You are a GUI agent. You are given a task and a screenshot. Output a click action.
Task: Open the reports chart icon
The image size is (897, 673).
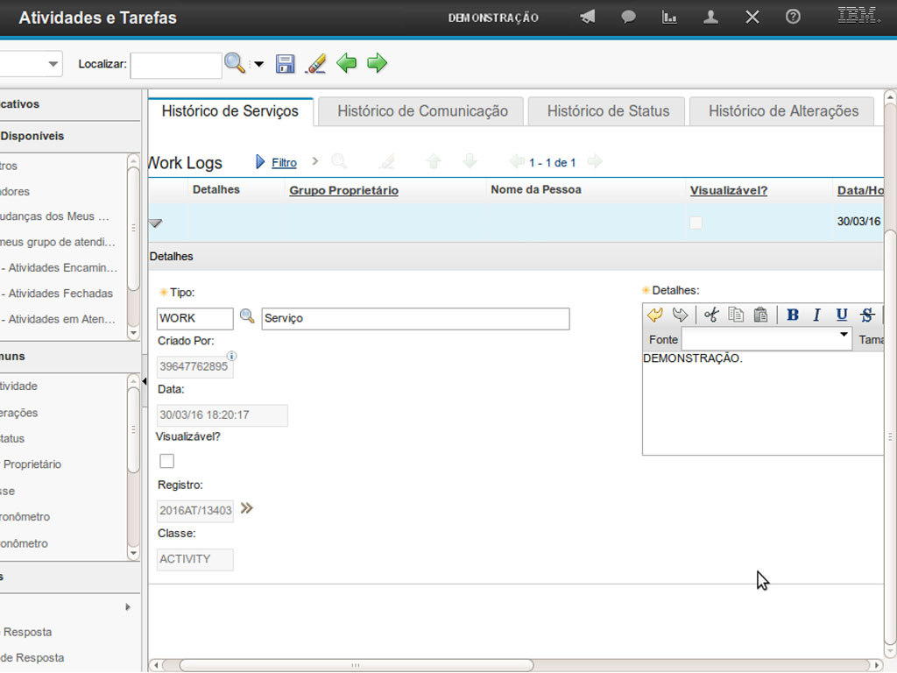click(x=669, y=18)
